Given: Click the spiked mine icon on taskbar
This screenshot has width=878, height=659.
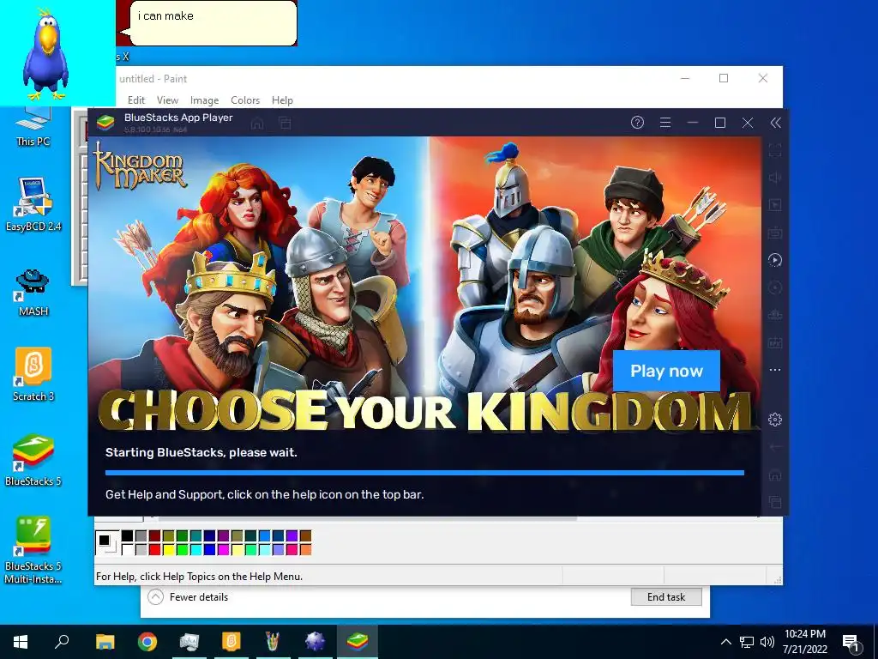Looking at the screenshot, I should [315, 642].
